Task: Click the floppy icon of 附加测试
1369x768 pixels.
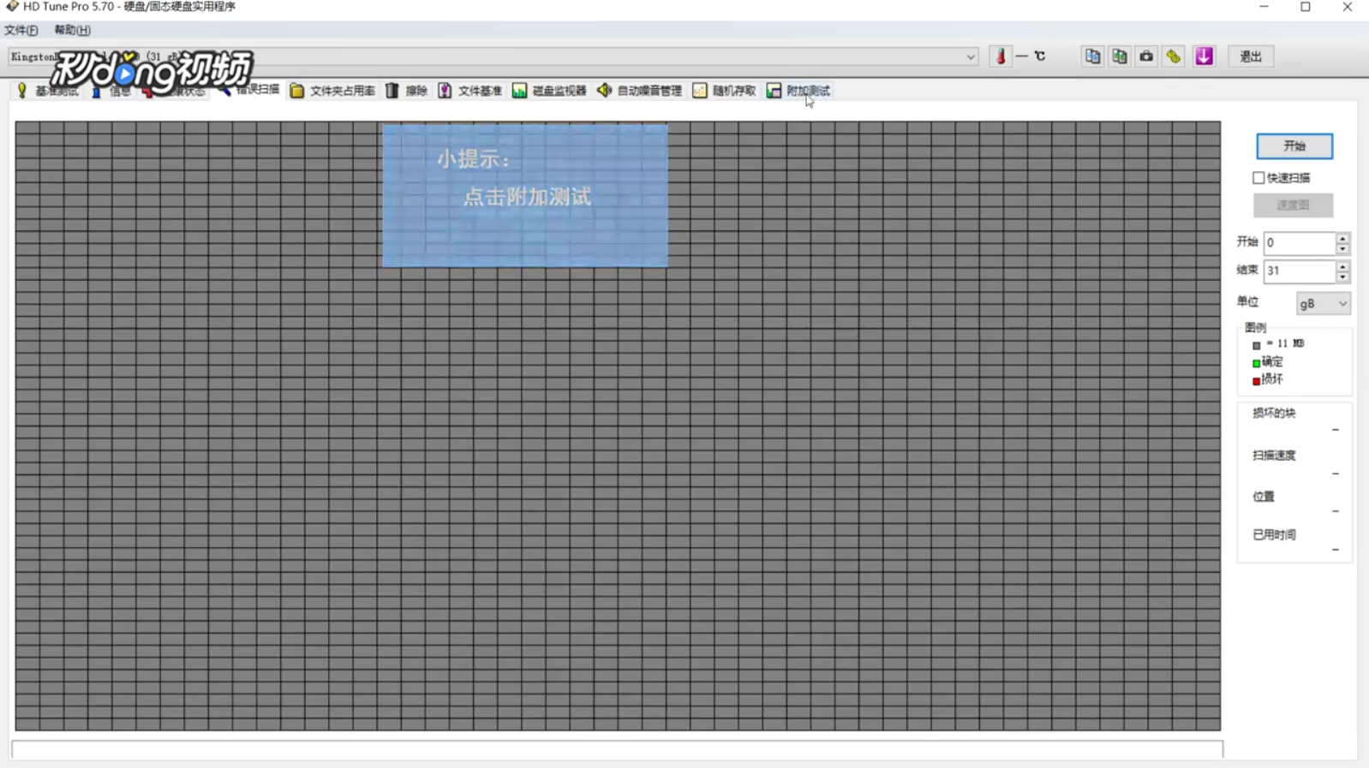Action: click(x=774, y=91)
